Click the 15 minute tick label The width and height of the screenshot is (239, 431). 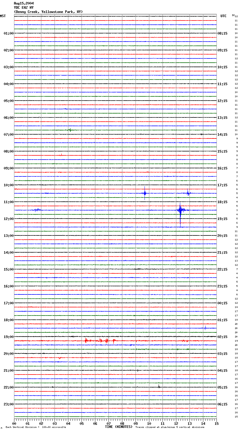pyautogui.click(x=217, y=423)
